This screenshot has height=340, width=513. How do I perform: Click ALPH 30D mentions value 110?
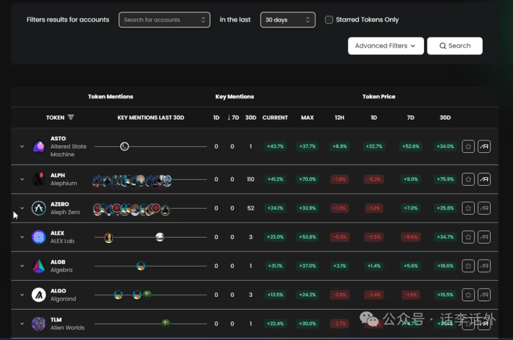click(x=251, y=179)
